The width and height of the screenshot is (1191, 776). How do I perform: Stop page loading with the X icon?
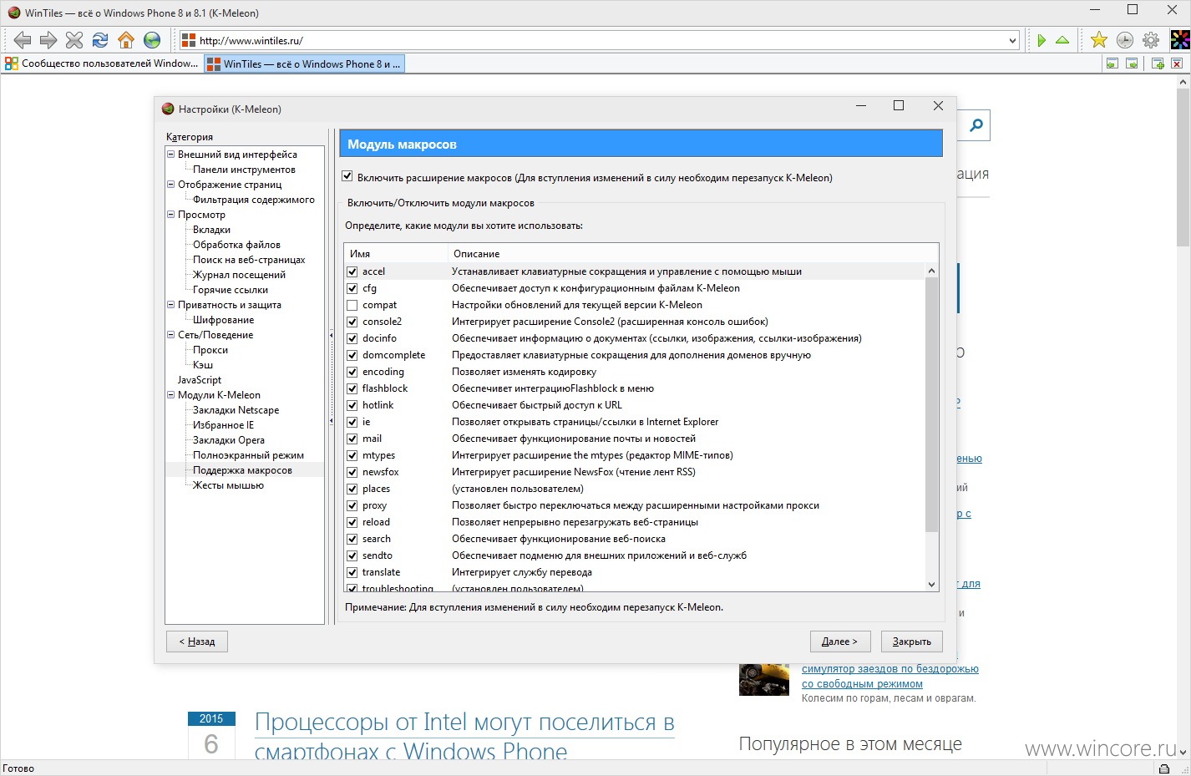click(74, 39)
